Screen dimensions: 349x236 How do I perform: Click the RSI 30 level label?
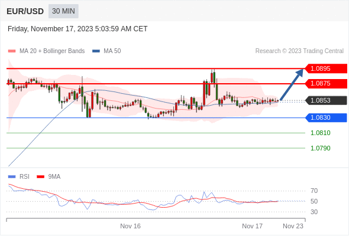point(314,212)
